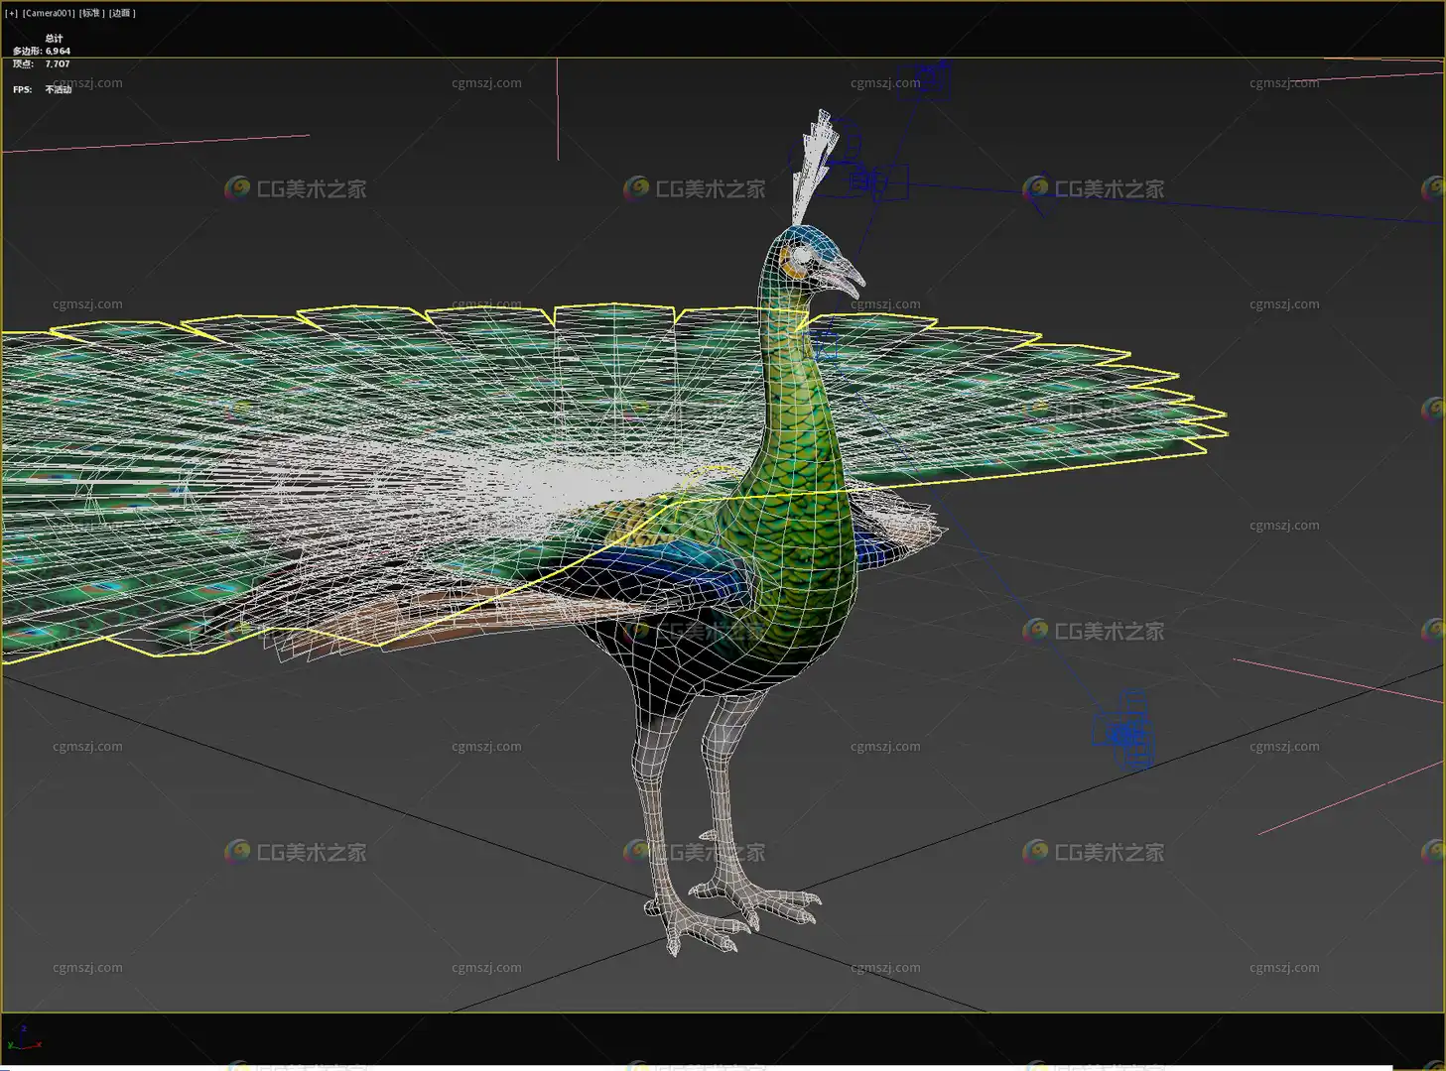Open the [标准] shading quality menu
1446x1071 pixels.
pyautogui.click(x=91, y=13)
